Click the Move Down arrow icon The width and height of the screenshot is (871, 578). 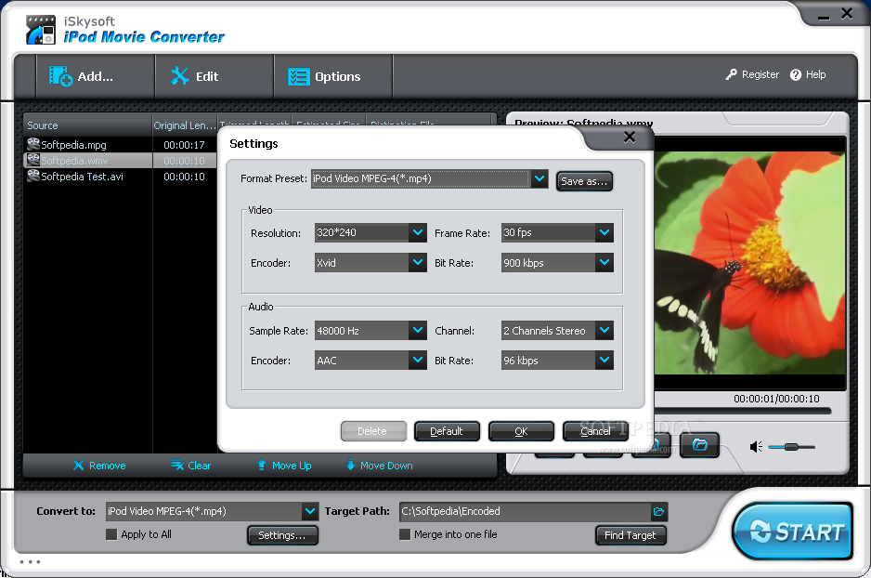pyautogui.click(x=350, y=465)
